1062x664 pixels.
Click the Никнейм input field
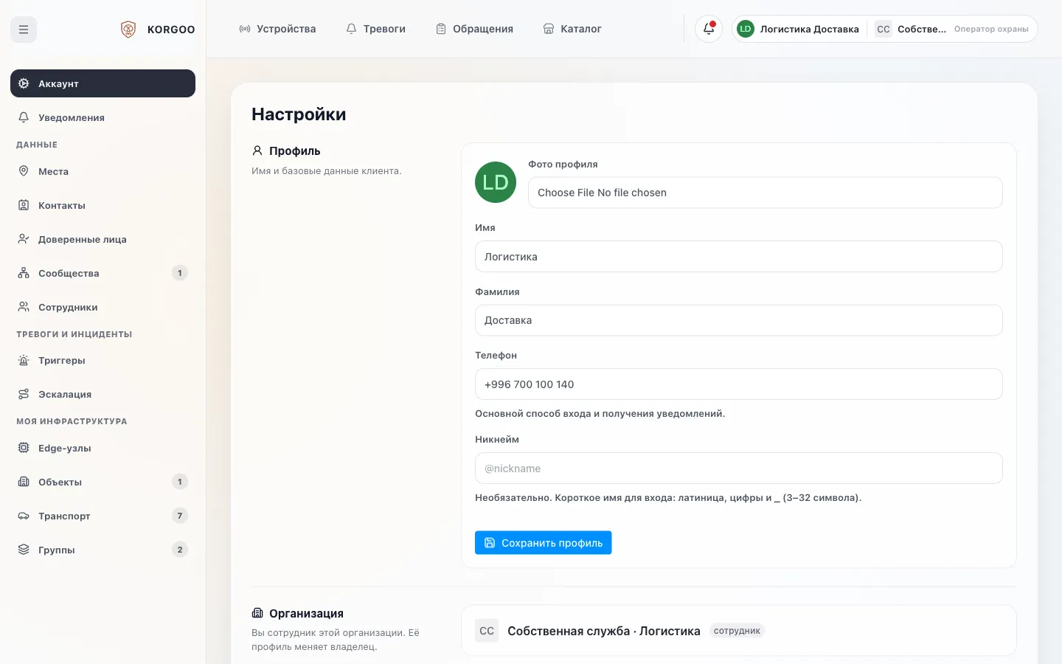coord(739,468)
